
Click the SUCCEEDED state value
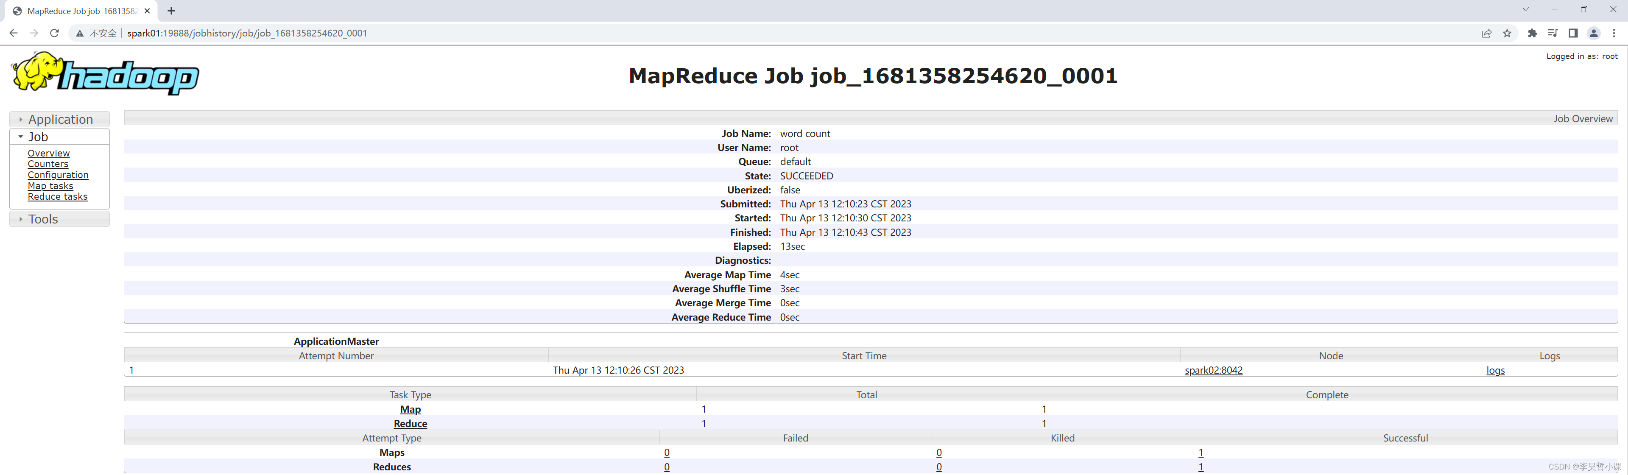807,176
